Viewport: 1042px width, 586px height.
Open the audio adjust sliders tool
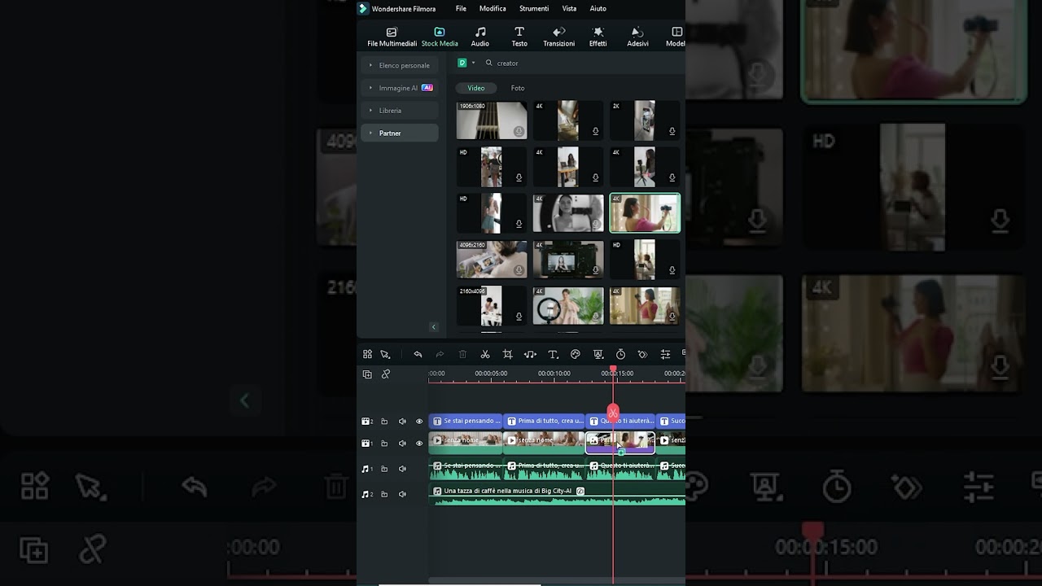click(665, 354)
